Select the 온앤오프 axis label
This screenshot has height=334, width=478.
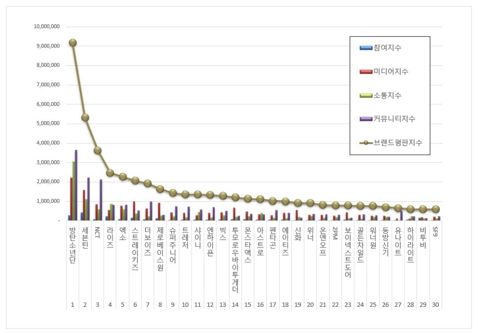[x=323, y=241]
